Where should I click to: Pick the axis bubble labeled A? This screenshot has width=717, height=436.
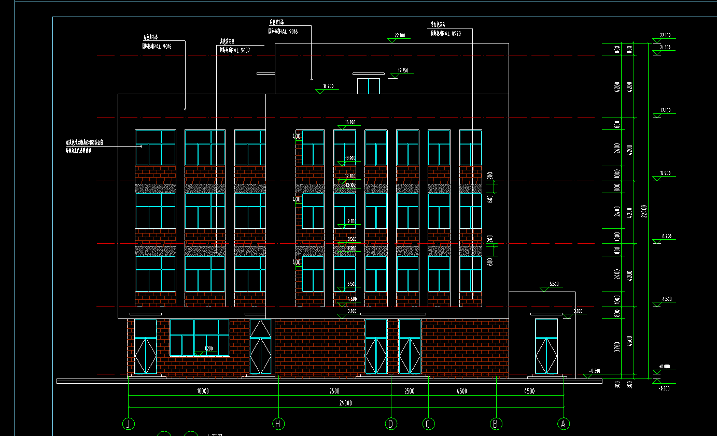(564, 424)
